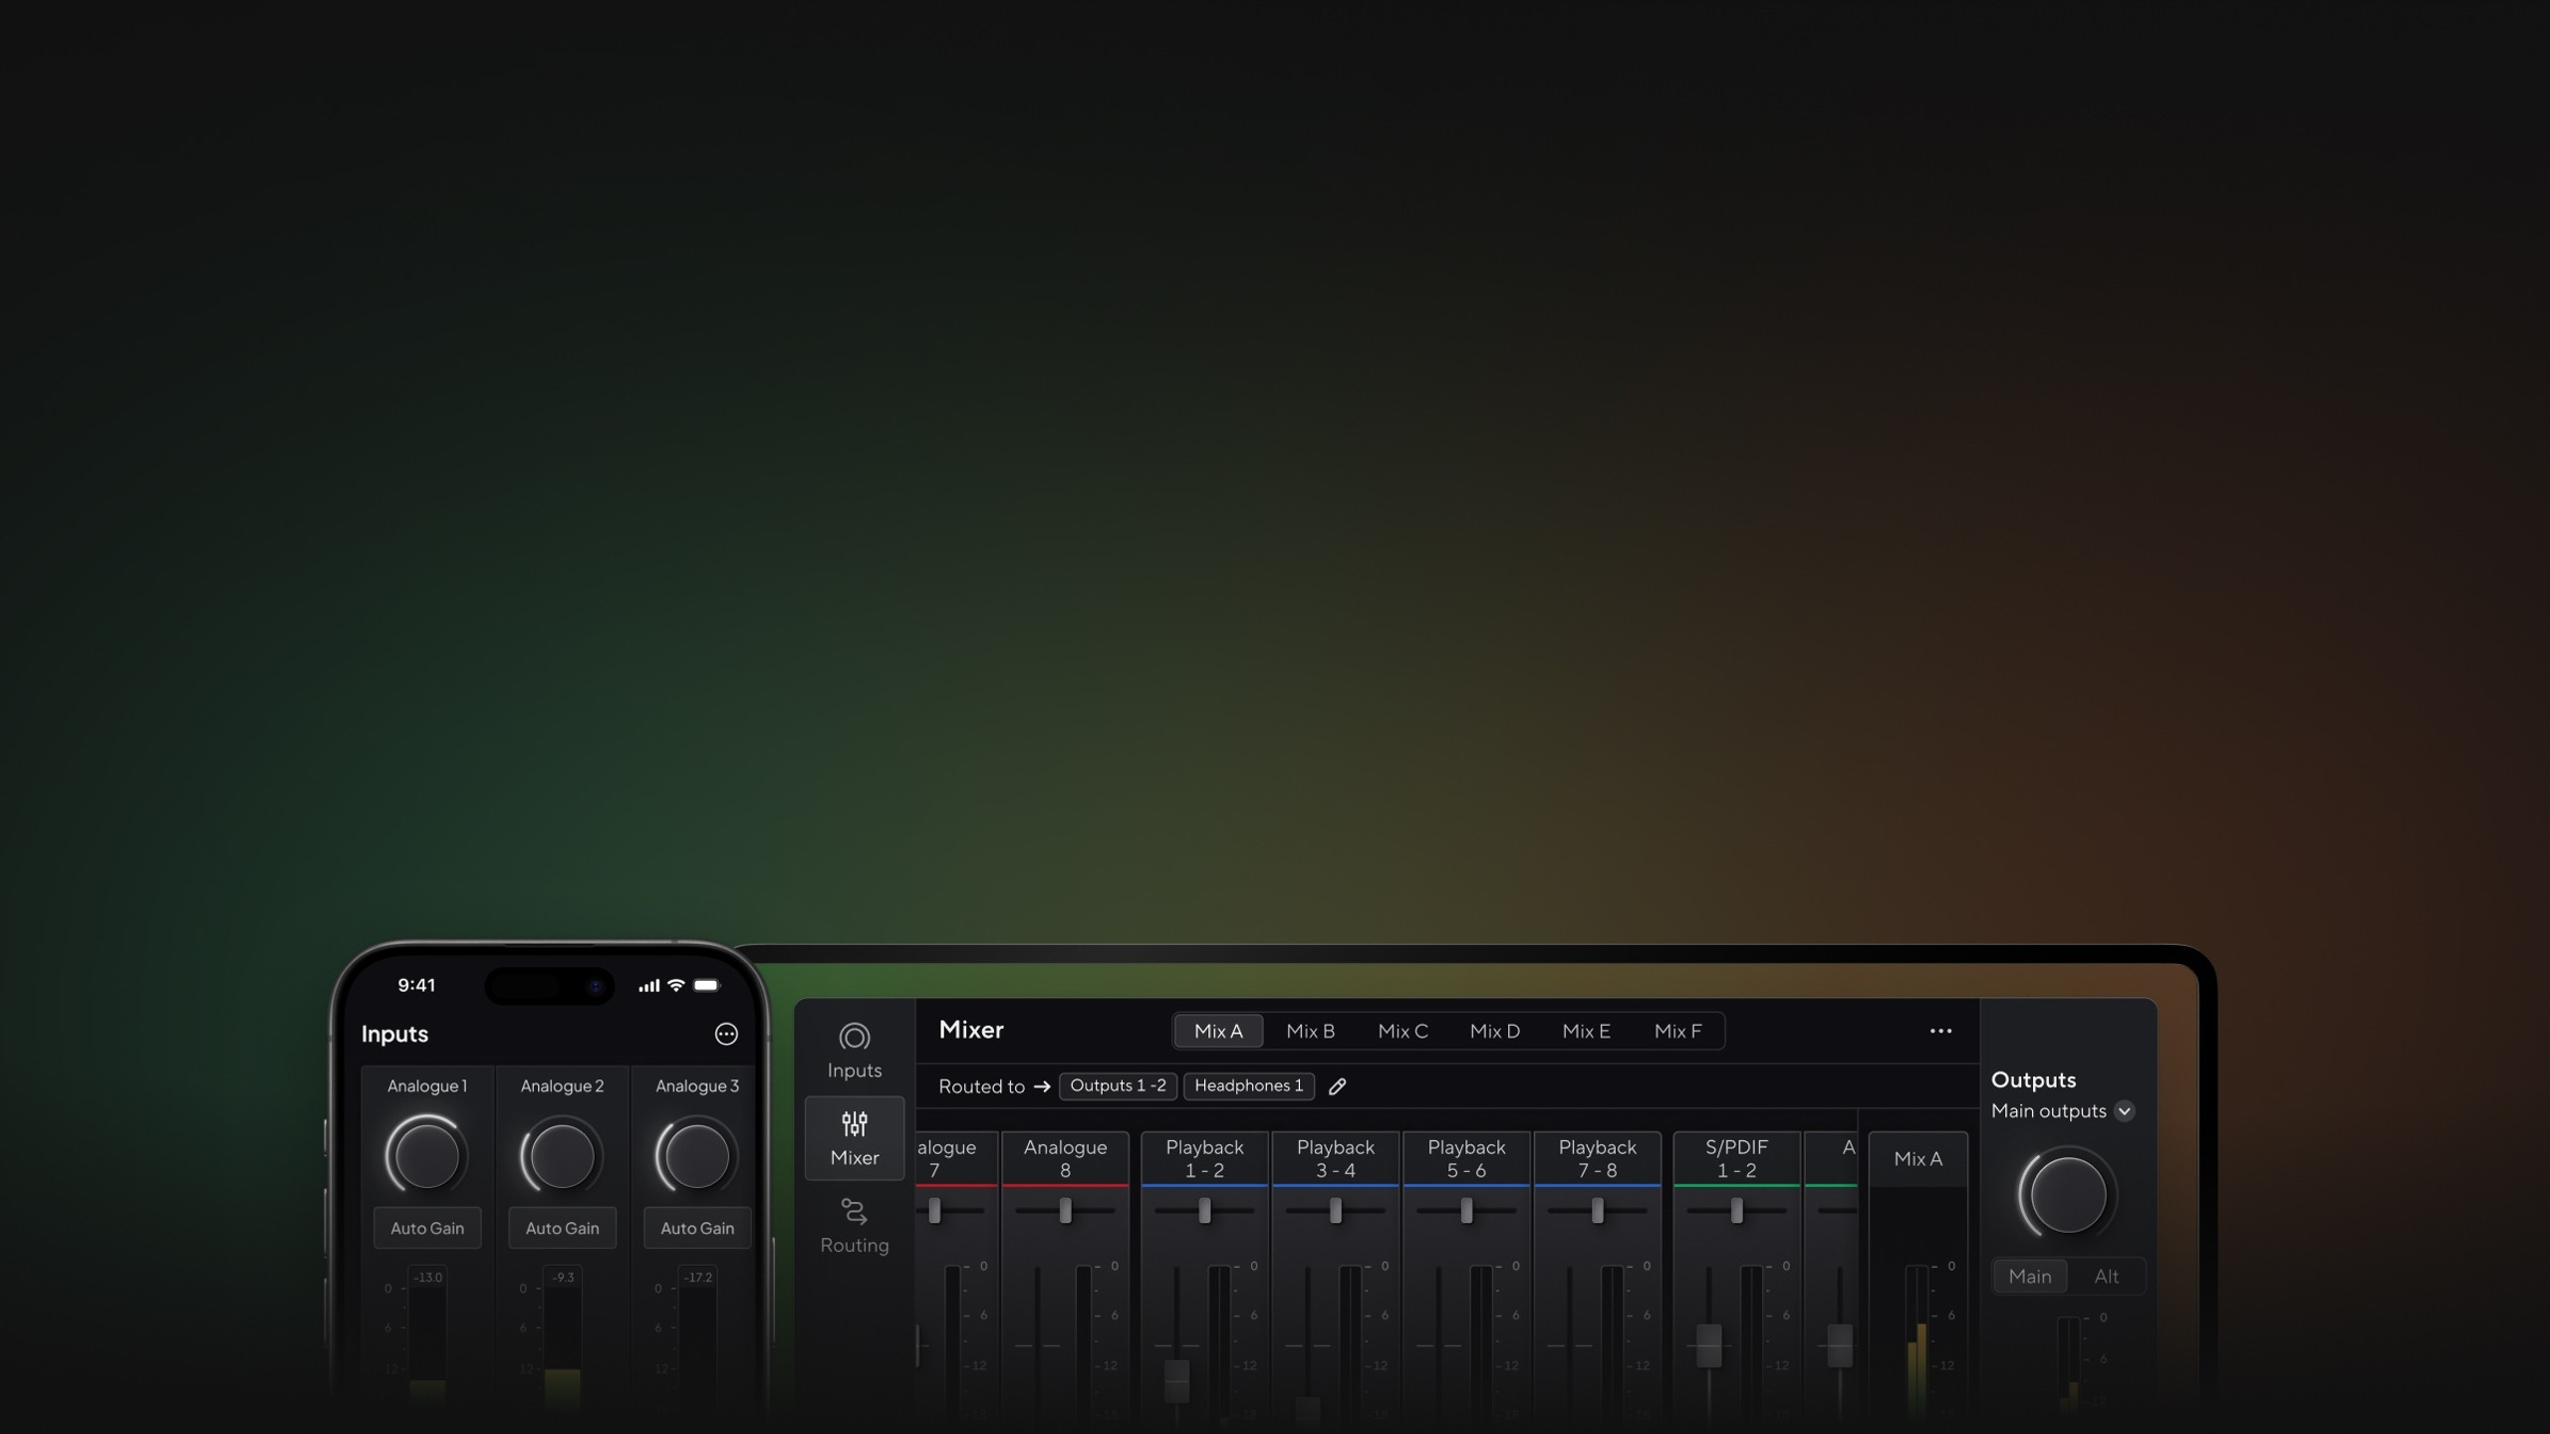
Task: Enable Auto Gain on Analogue 1
Action: pos(426,1228)
